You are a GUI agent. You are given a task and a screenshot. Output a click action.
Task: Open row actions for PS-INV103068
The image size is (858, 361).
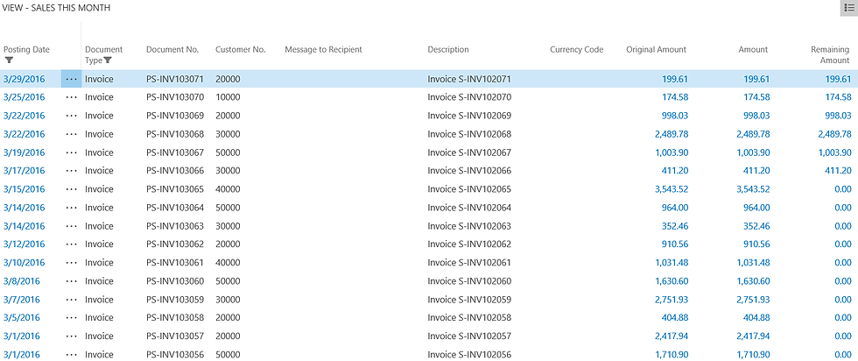click(71, 134)
